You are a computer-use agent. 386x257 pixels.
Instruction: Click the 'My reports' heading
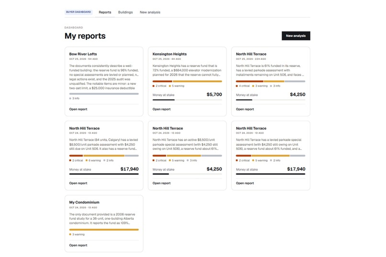(x=85, y=36)
